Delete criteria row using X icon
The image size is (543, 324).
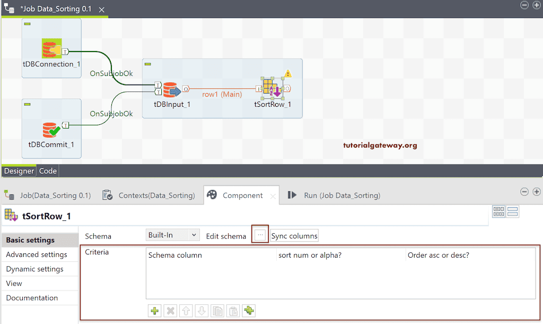click(170, 311)
